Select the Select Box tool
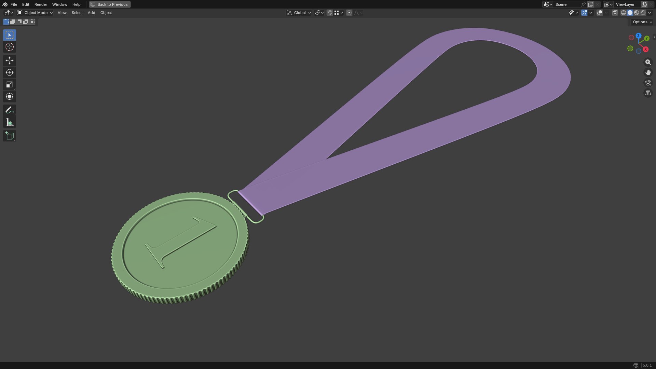The width and height of the screenshot is (656, 369). (10, 35)
